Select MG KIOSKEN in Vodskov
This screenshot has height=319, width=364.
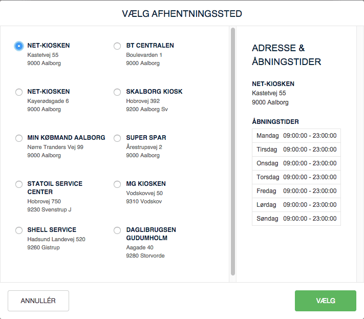click(117, 184)
